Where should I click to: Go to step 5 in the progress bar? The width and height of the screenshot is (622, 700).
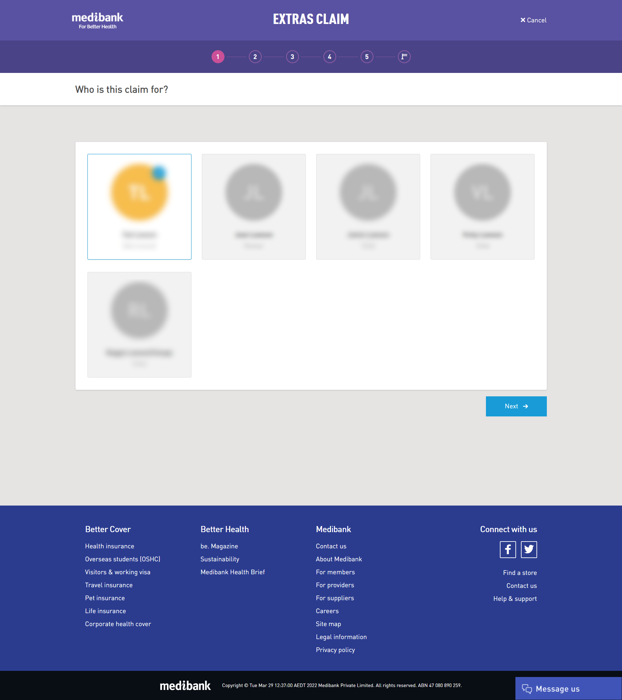click(367, 57)
